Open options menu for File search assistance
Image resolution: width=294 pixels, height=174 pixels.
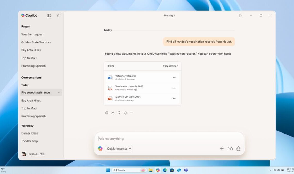[x=59, y=93]
